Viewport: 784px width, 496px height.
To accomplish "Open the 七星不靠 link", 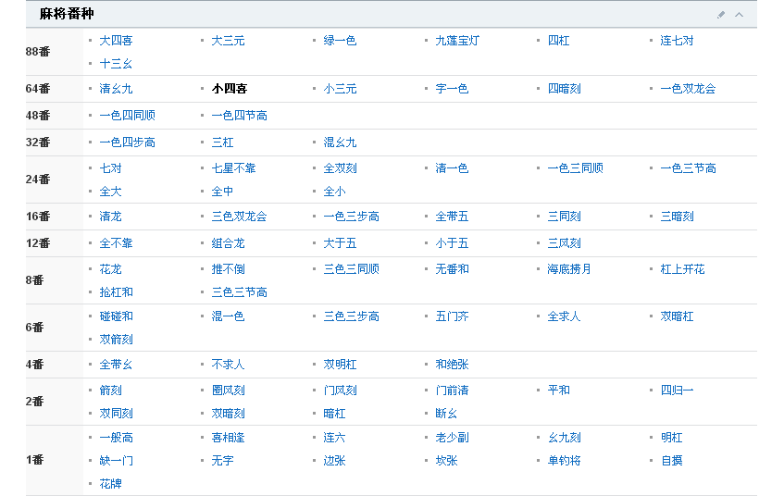I will (x=233, y=168).
